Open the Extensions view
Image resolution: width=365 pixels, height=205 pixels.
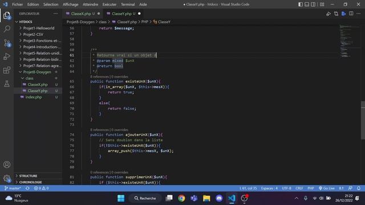click(x=7, y=70)
